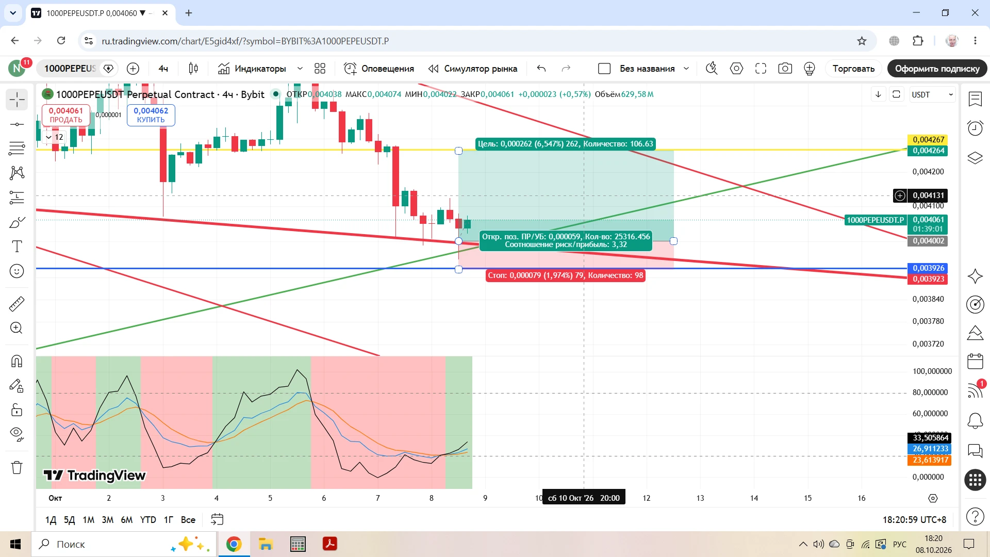The width and height of the screenshot is (990, 557).
Task: Open the emoji icons tool
Action: [x=16, y=271]
